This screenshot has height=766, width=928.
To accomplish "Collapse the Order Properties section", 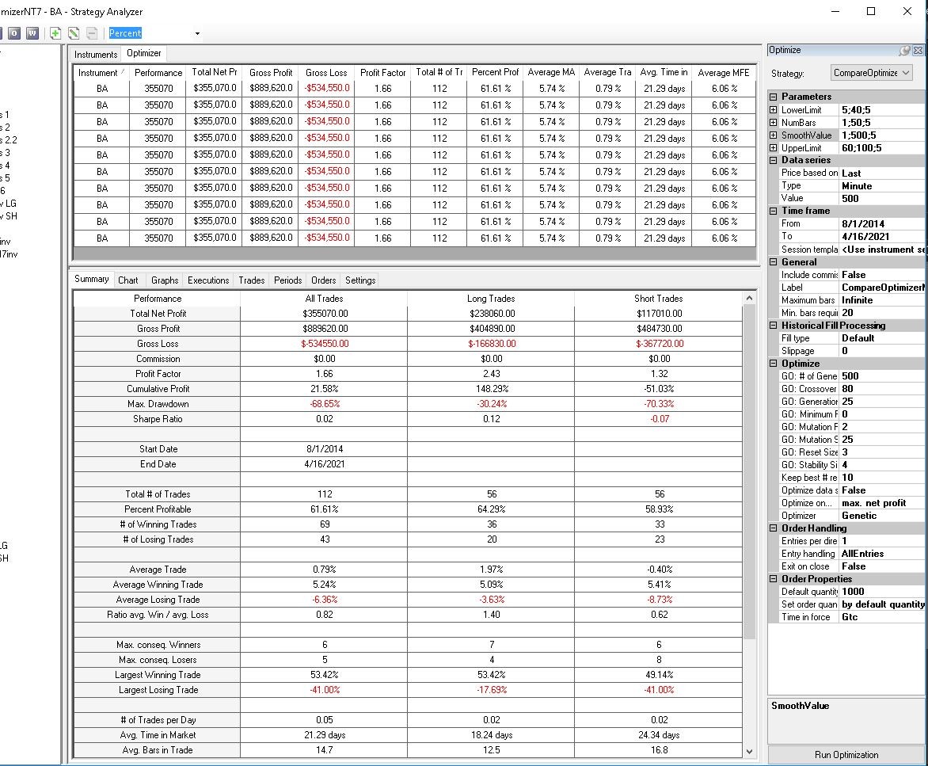I will click(773, 579).
